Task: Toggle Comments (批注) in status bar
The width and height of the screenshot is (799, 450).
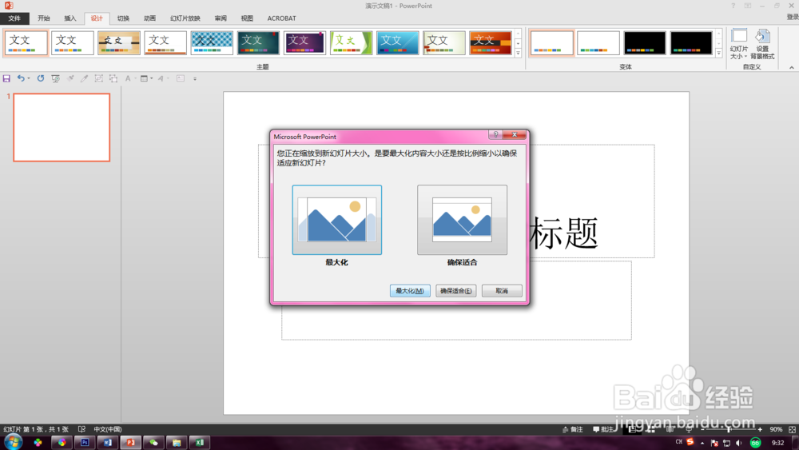Action: pos(602,429)
